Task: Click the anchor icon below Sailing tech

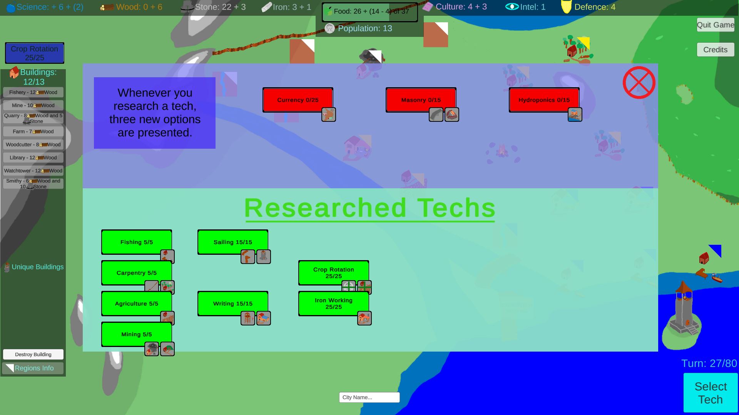Action: (x=248, y=257)
